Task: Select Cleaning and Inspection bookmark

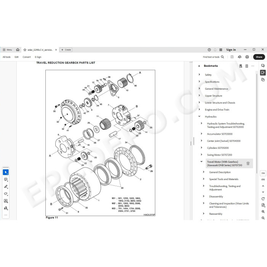Action: tap(229, 205)
